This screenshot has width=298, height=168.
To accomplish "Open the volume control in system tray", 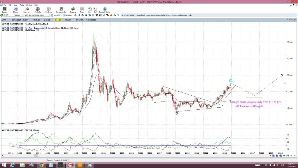I will pos(277,165).
